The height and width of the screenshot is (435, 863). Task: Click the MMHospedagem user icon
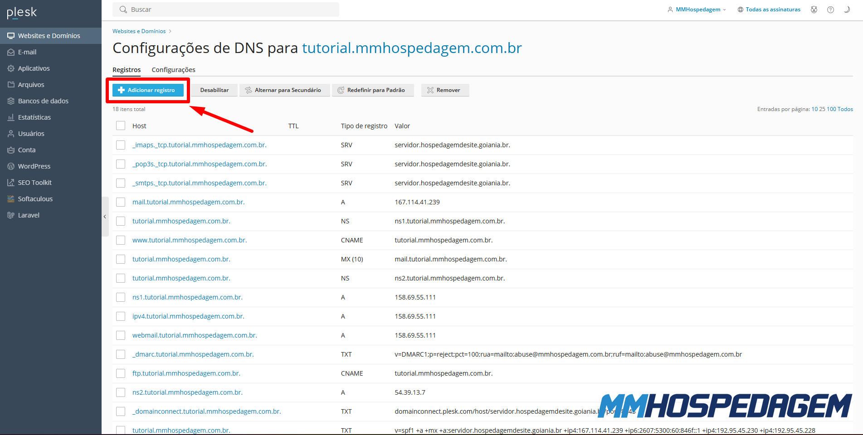tap(670, 10)
